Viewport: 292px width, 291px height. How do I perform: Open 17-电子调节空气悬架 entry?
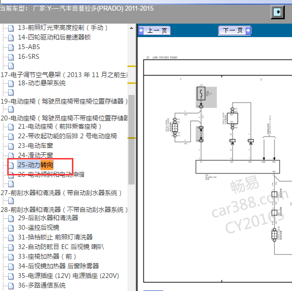(x=64, y=75)
